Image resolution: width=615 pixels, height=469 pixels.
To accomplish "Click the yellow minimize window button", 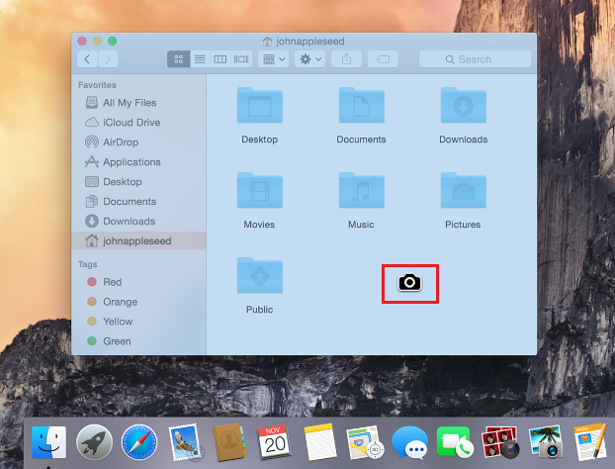I will click(x=97, y=41).
